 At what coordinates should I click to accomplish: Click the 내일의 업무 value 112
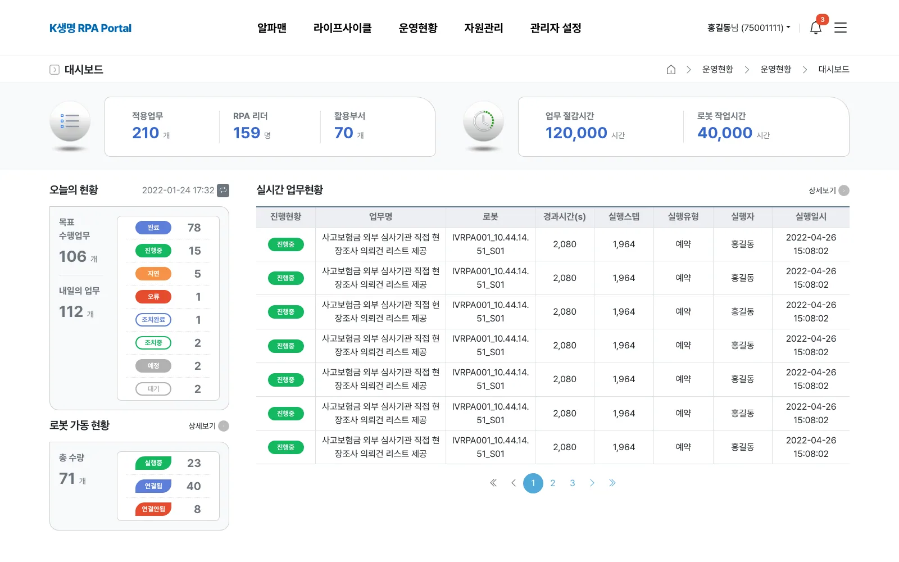71,312
